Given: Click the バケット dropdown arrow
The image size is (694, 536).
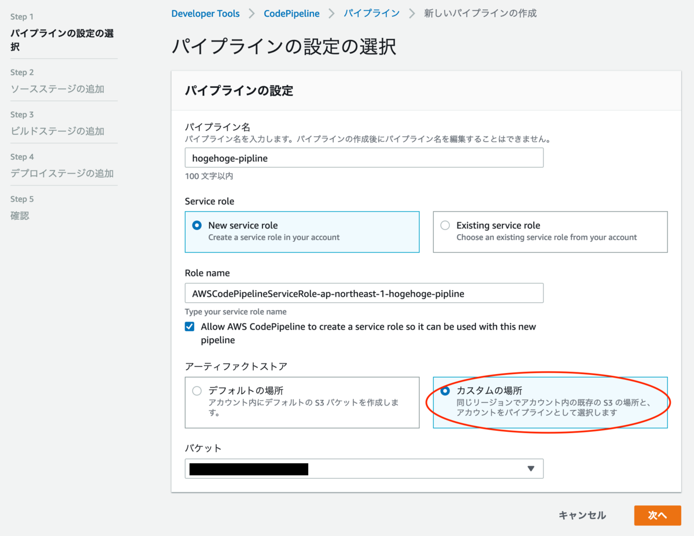Looking at the screenshot, I should tap(531, 469).
